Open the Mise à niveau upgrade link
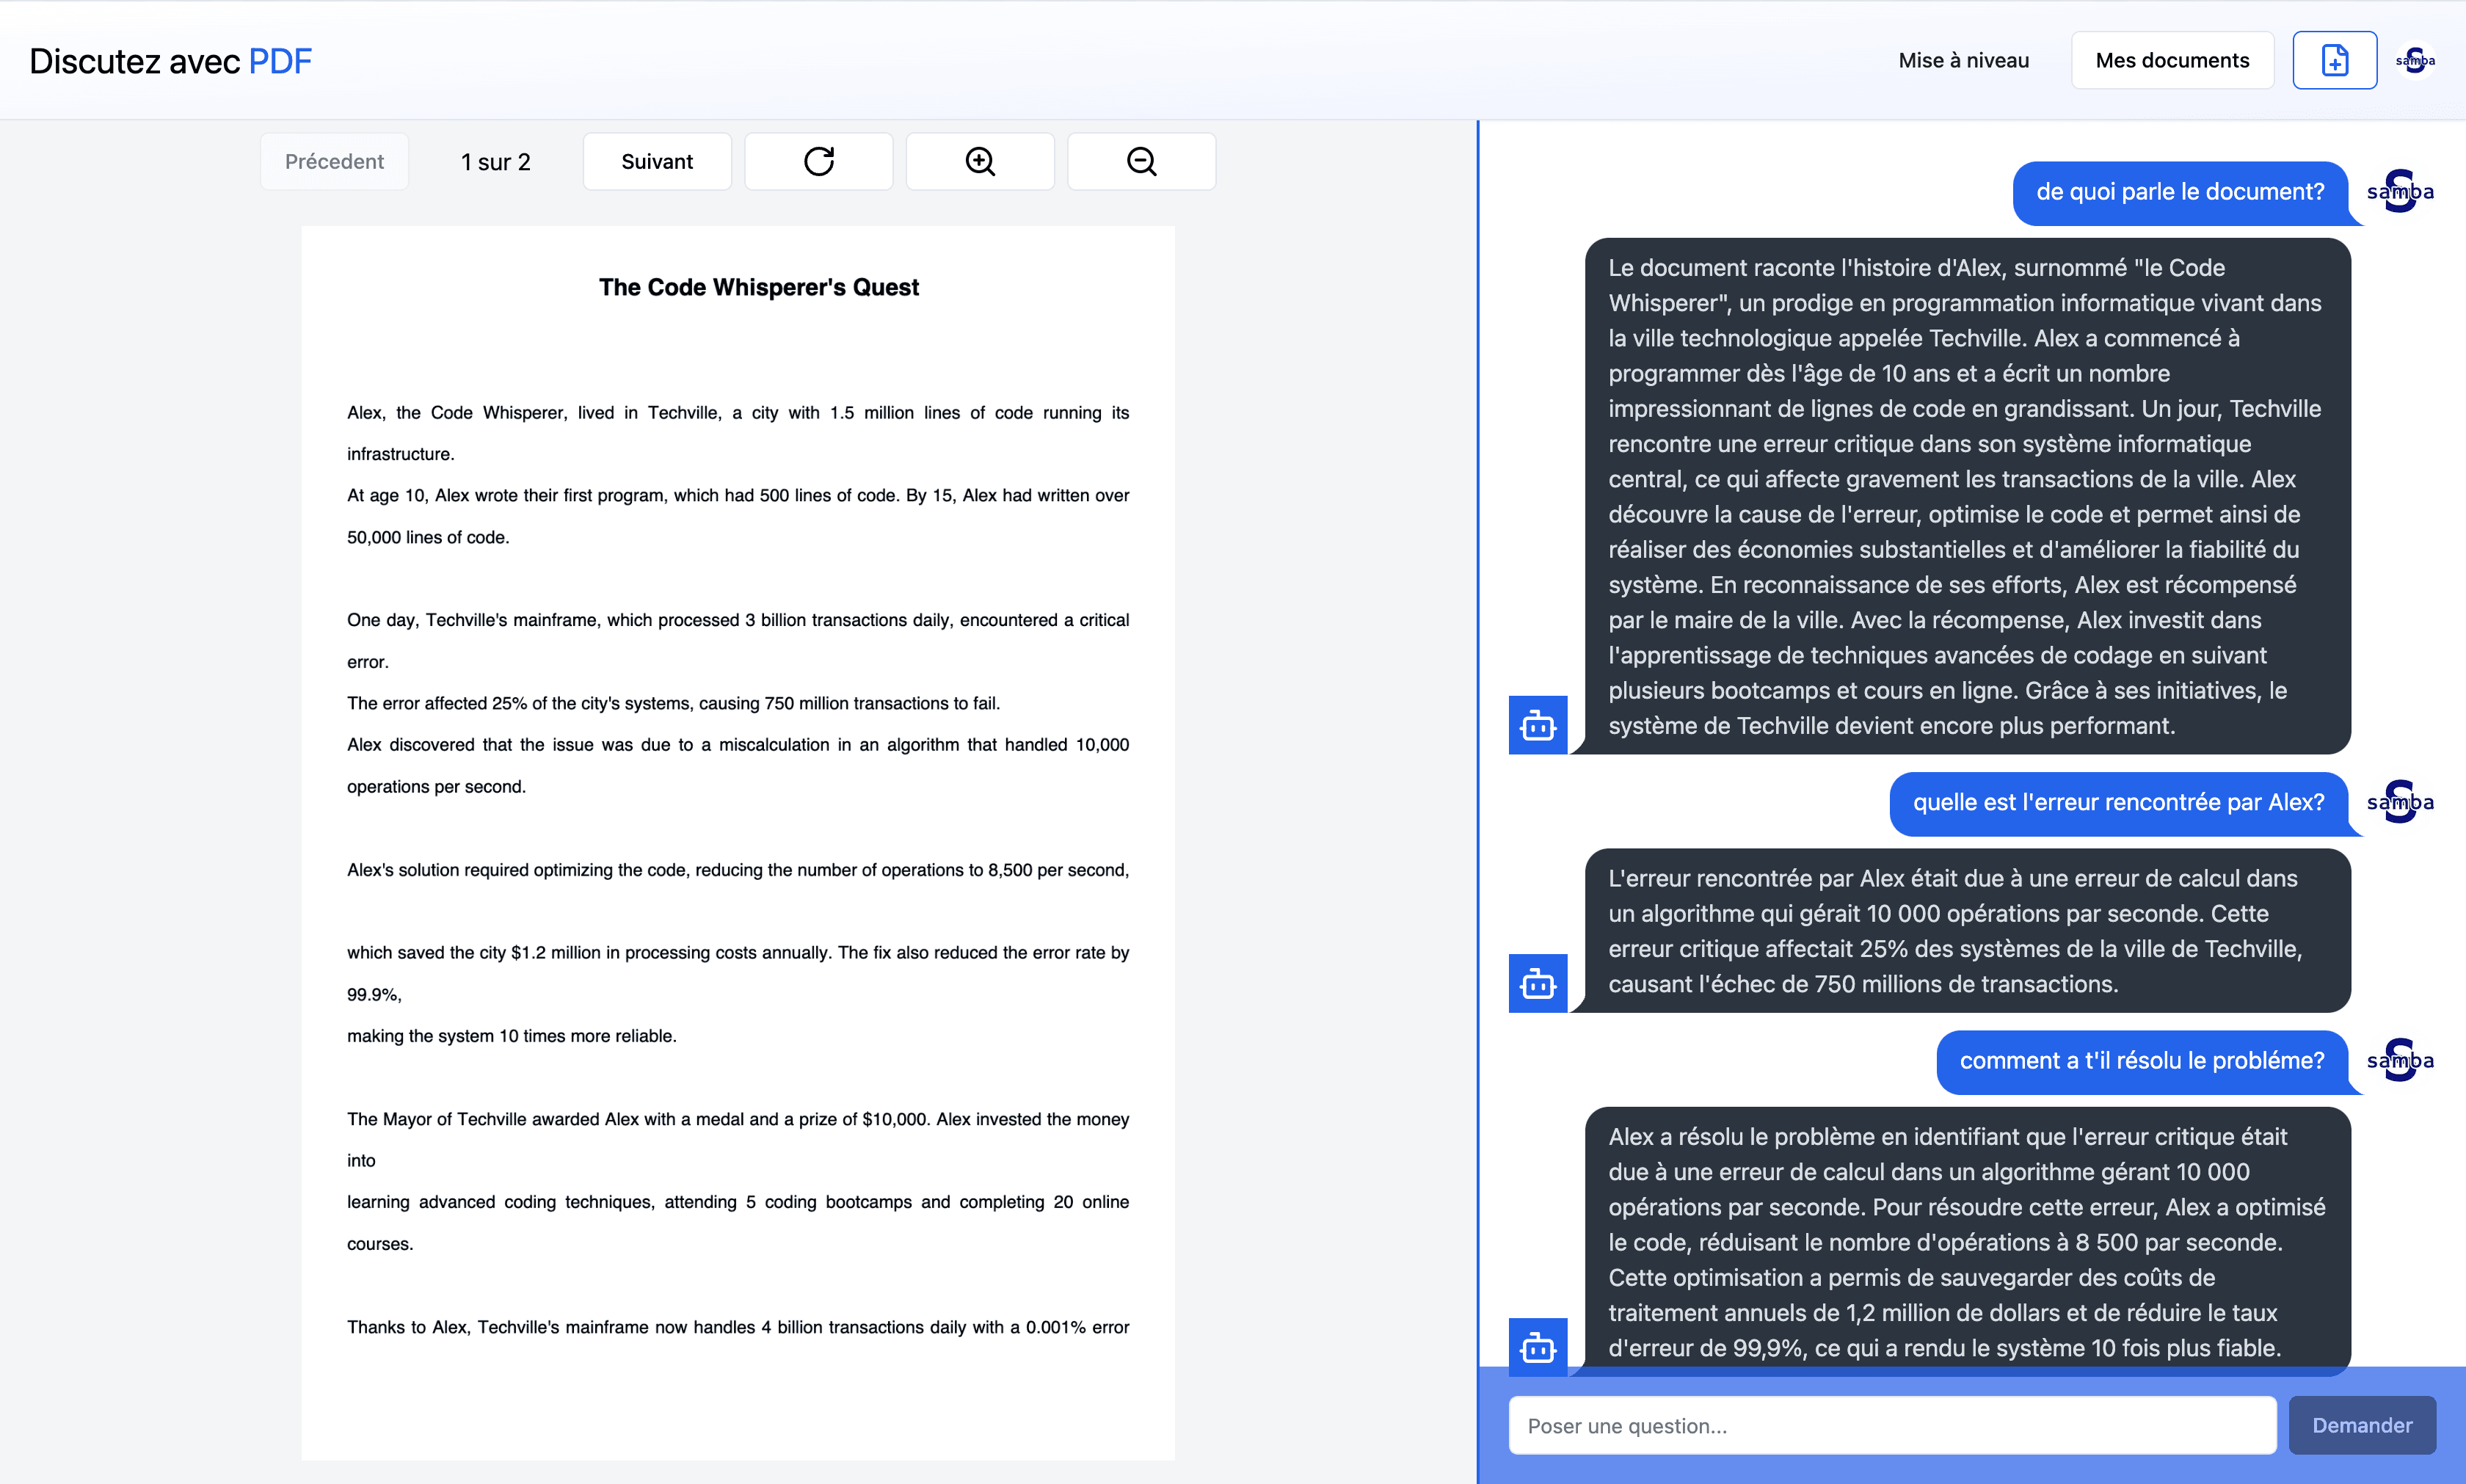This screenshot has height=1484, width=2466. point(1963,60)
